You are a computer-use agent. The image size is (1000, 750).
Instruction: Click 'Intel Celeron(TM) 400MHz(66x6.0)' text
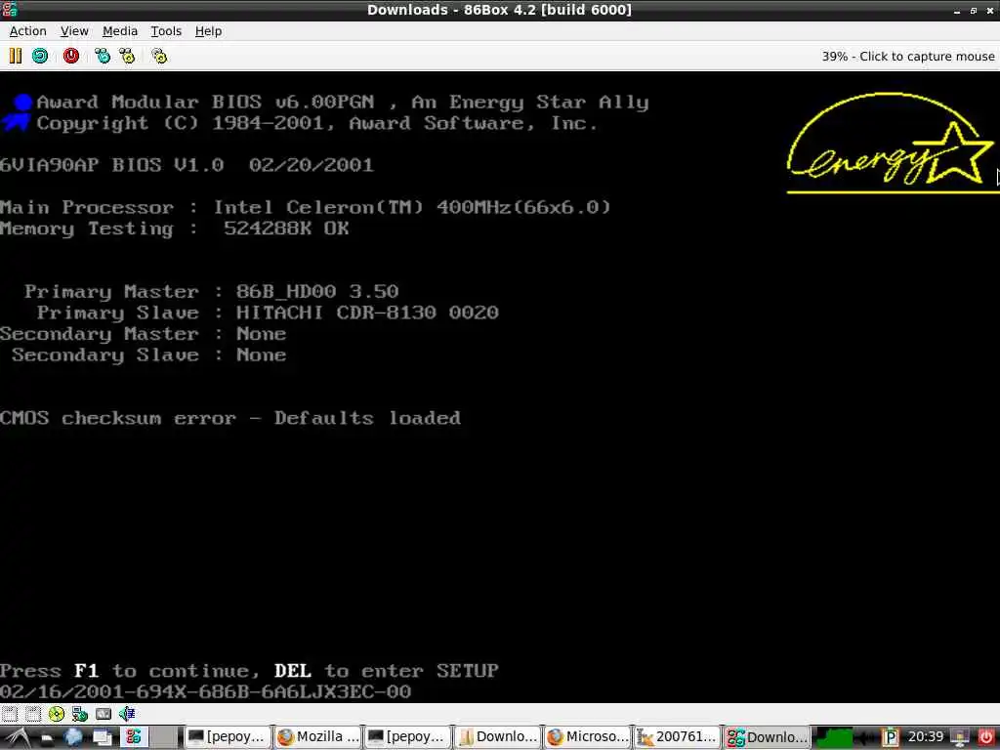point(412,207)
